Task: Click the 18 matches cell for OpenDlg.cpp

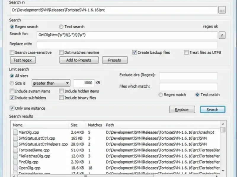Action: coord(90,168)
